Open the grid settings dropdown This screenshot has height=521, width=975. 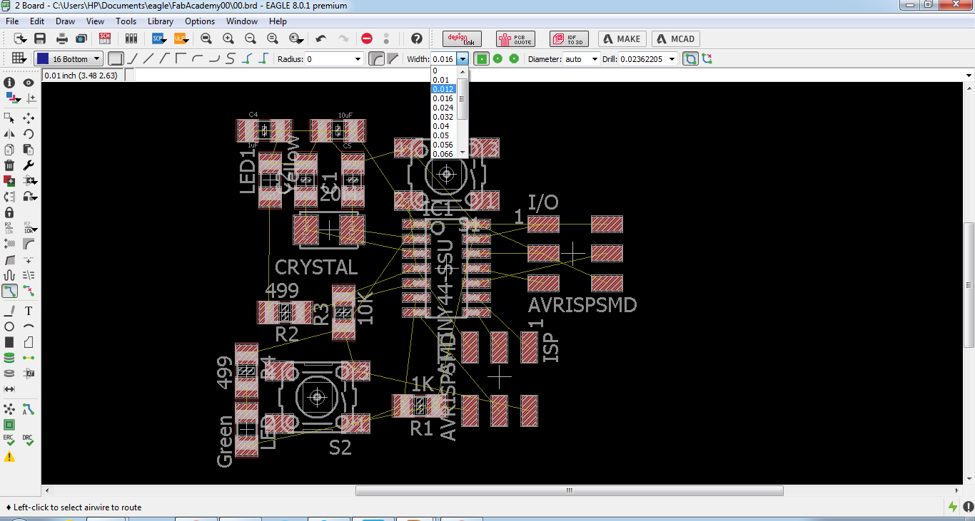[x=19, y=58]
